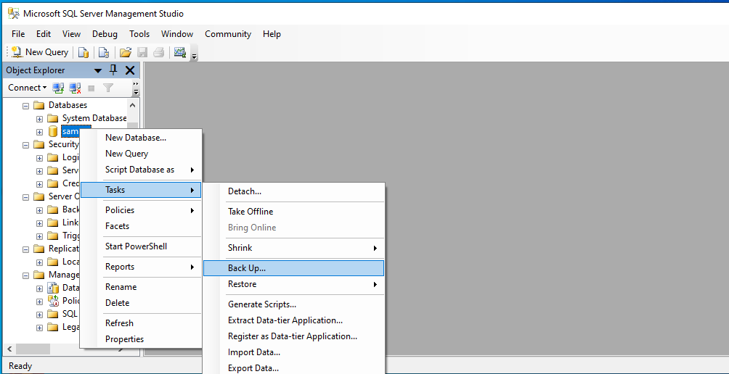This screenshot has height=374, width=729.
Task: Close the Object Explorer panel
Action: (130, 70)
